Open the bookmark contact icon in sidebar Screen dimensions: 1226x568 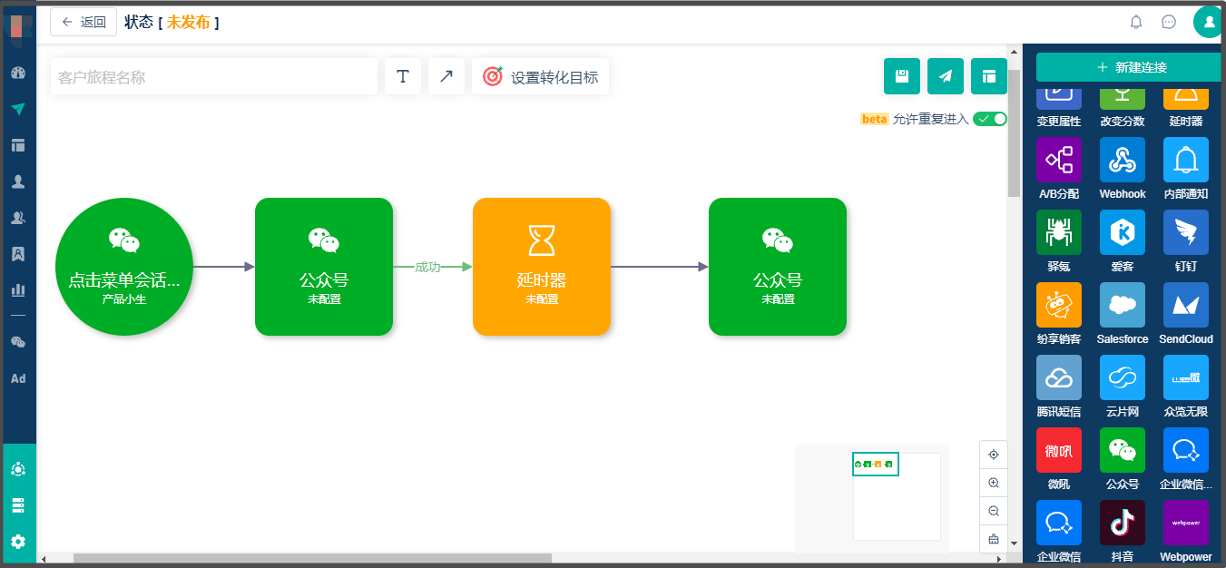click(x=18, y=254)
